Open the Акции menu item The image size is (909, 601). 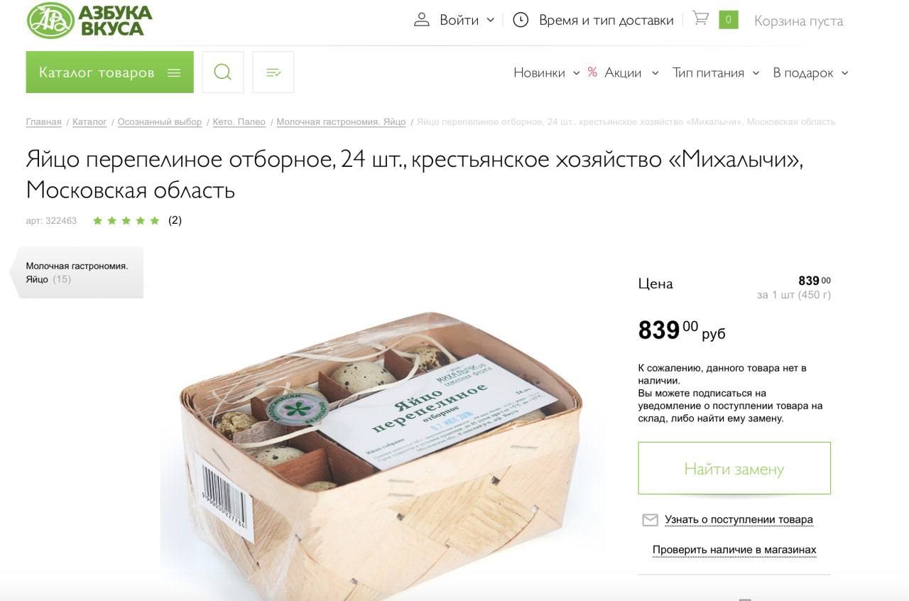pos(623,72)
